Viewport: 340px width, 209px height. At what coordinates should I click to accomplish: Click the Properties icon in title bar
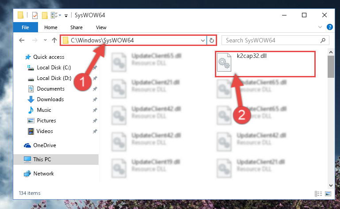[34, 15]
